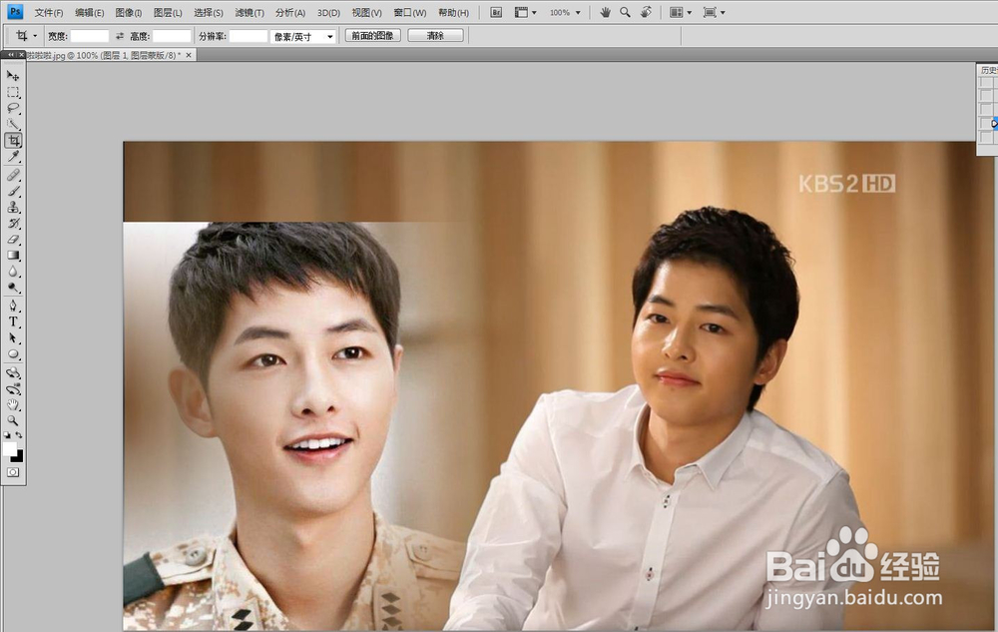Swap width and height values
Viewport: 998px width, 632px height.
(x=120, y=36)
